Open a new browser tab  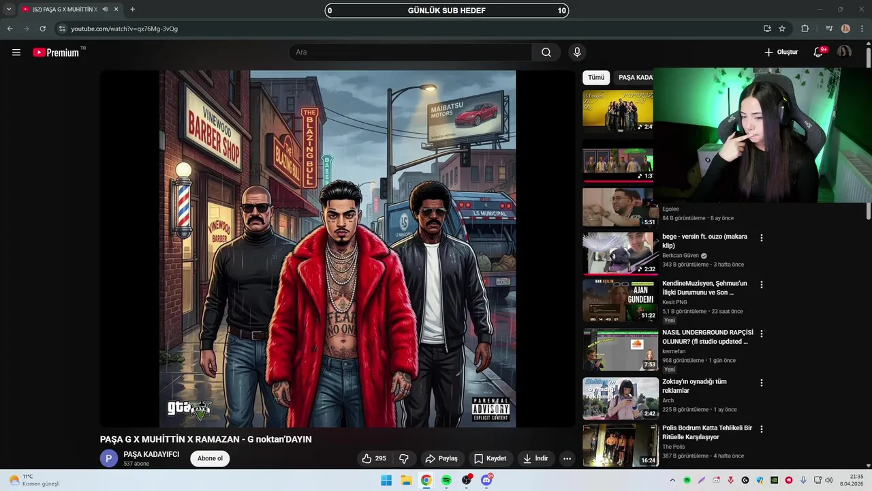(132, 10)
